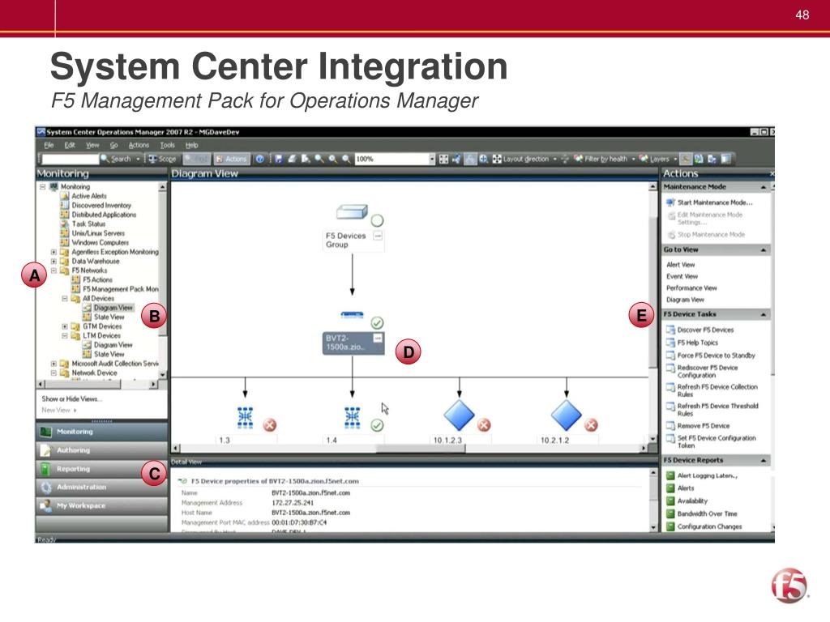Collapse the F5 Networks folder

53,271
